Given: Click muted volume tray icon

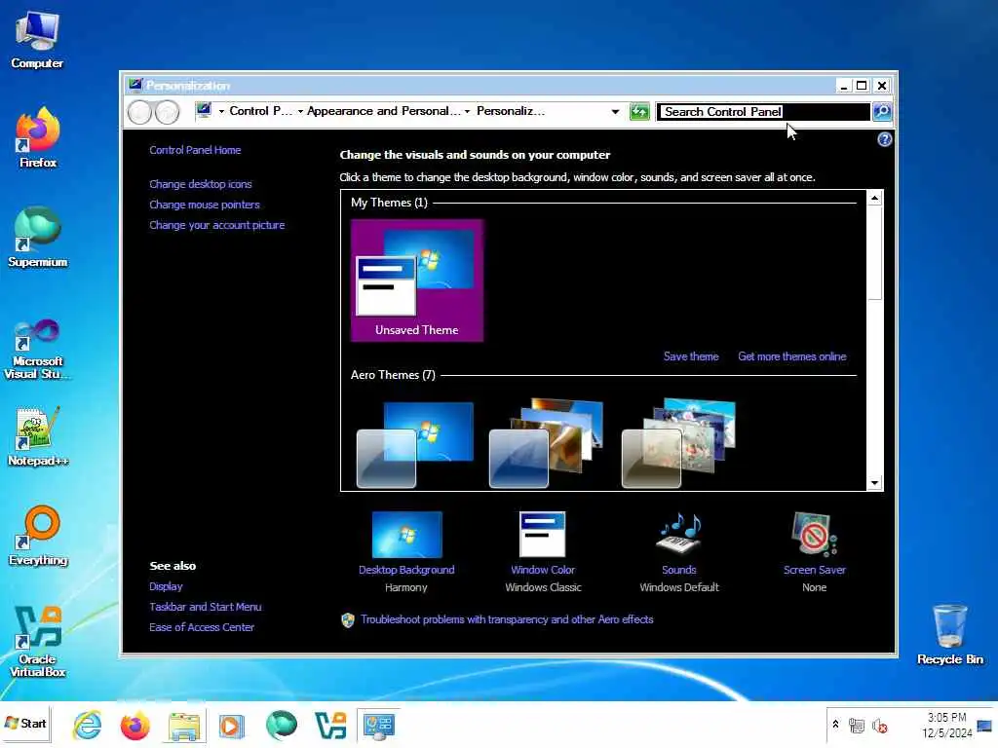Looking at the screenshot, I should pyautogui.click(x=880, y=726).
